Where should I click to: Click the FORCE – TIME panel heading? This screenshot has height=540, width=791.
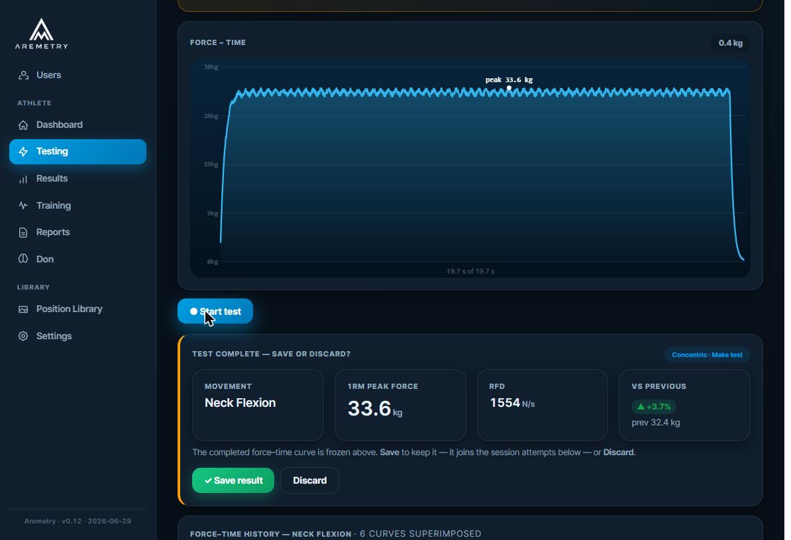coord(218,43)
